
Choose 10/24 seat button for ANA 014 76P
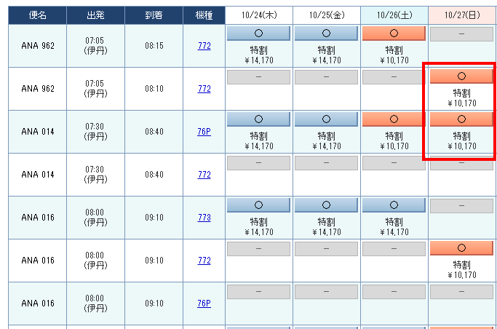258,119
